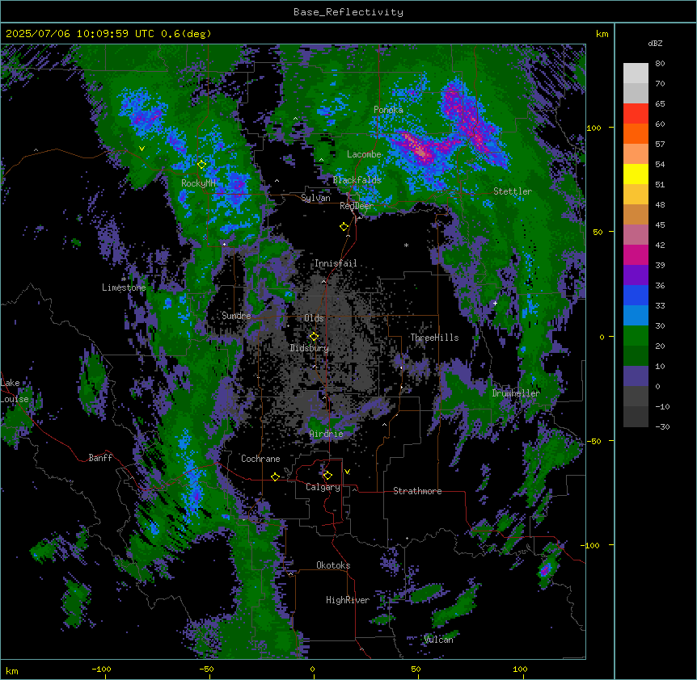Click the yellow diamond marker above Calgary label
697x680 pixels.
327,476
